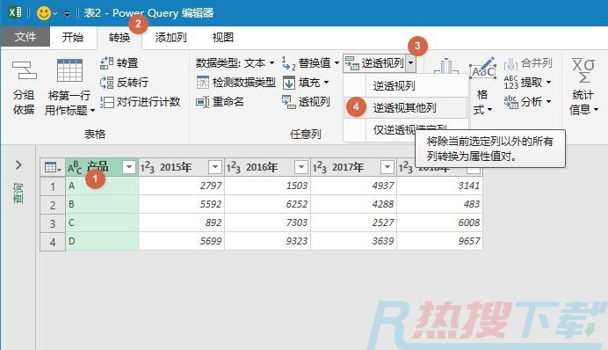This screenshot has width=608, height=350.
Task: Open the 2016年 column filter dropdown
Action: click(300, 167)
